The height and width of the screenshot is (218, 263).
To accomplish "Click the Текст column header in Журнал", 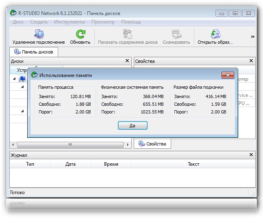I will coord(193,164).
